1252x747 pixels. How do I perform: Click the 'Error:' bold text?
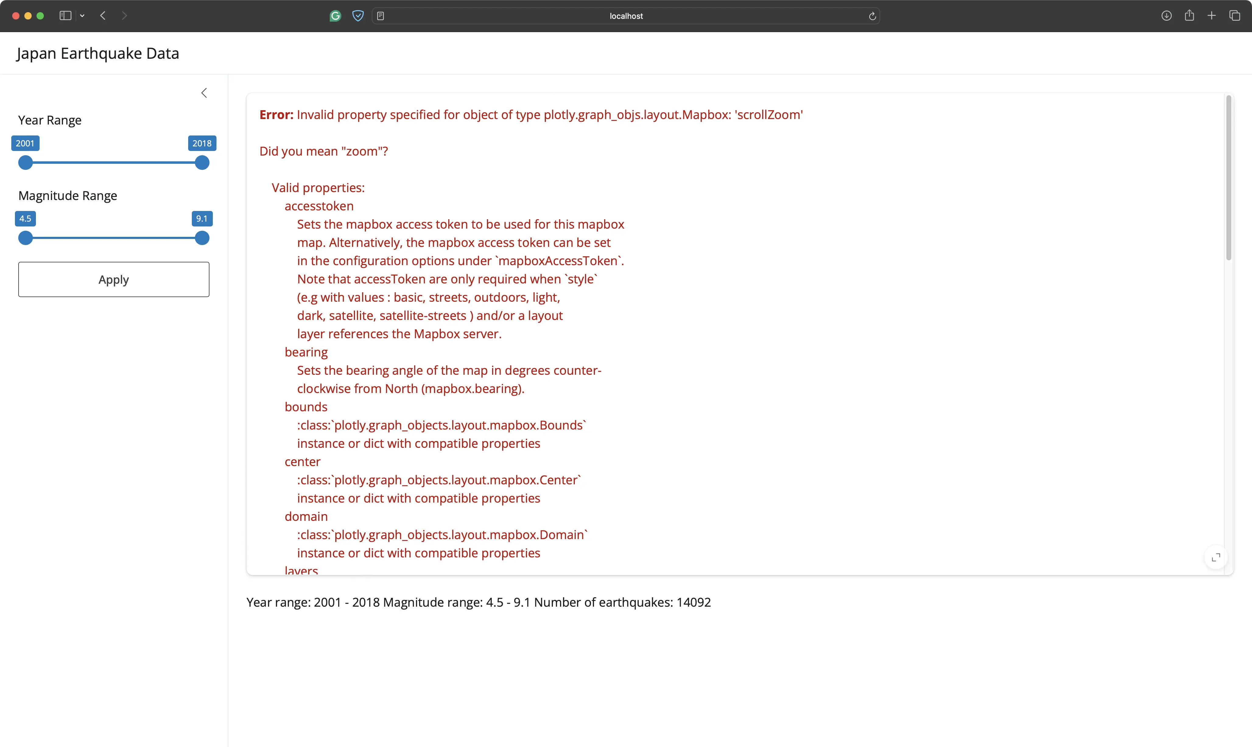276,115
